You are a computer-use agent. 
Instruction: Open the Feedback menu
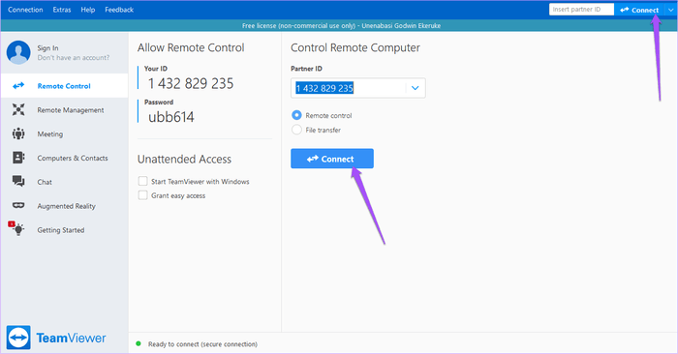tap(119, 10)
